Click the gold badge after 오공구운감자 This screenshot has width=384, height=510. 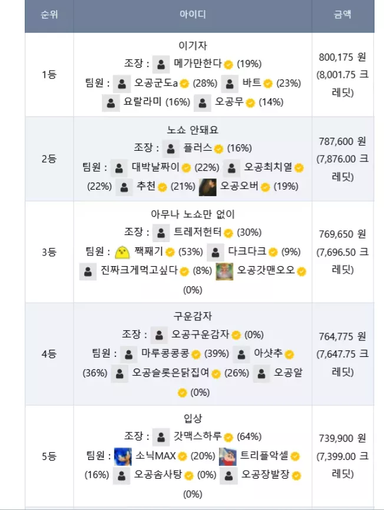pyautogui.click(x=236, y=335)
